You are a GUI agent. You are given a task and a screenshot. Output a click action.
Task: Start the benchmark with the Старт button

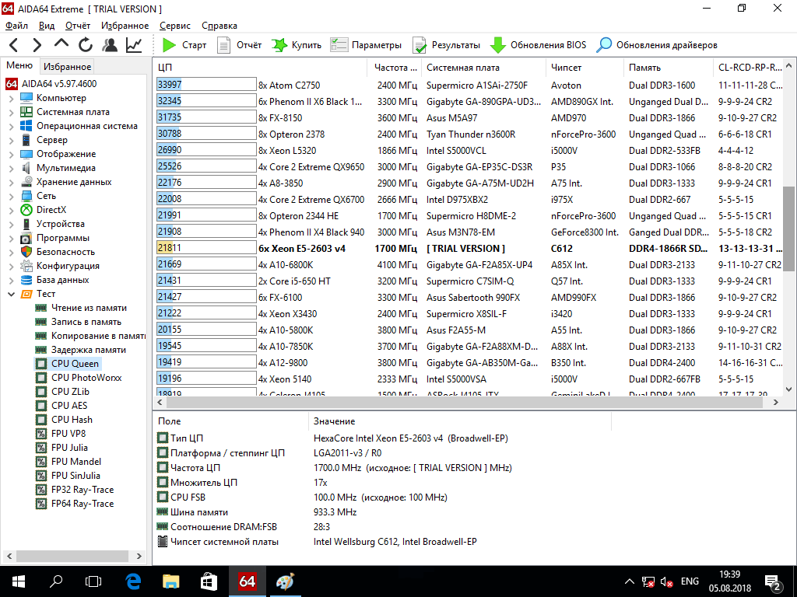[184, 45]
